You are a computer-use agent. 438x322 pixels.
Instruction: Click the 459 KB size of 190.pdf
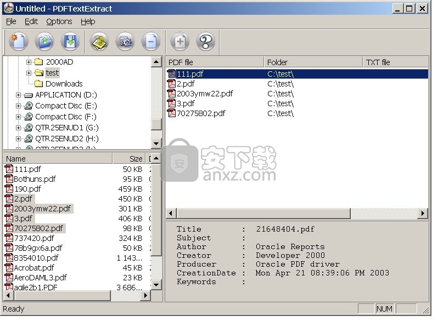(130, 189)
